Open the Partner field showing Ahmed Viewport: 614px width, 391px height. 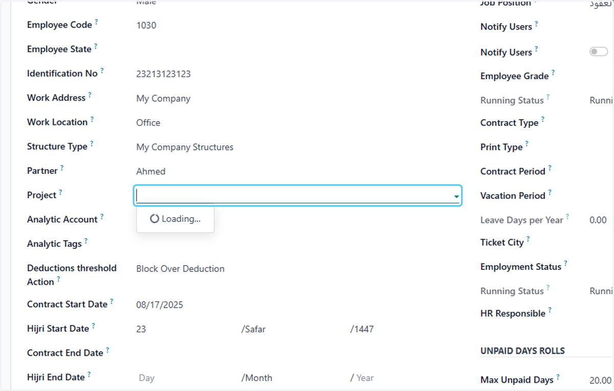coord(151,171)
